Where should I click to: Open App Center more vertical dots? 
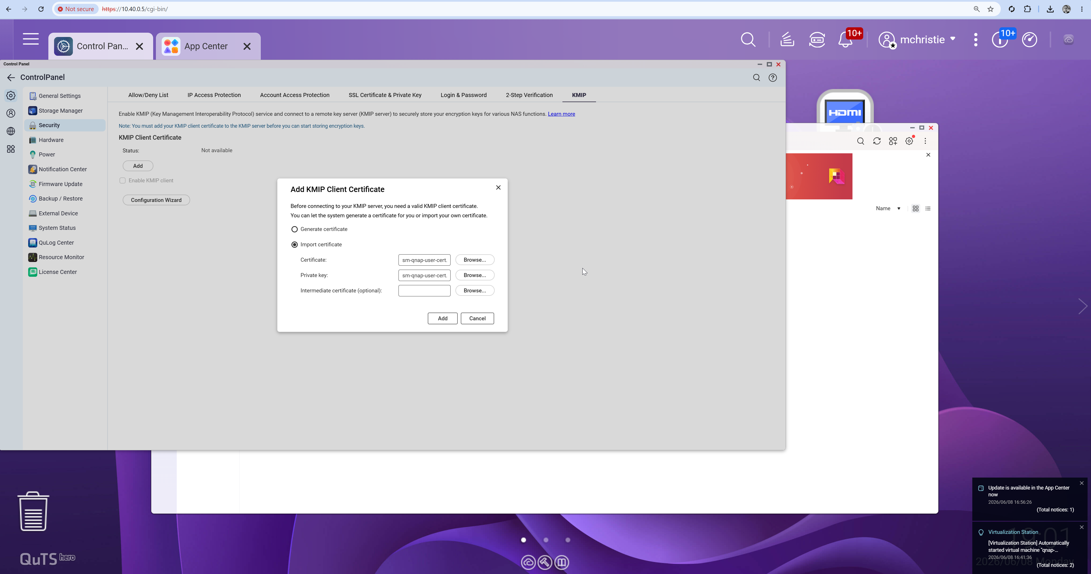coord(925,141)
